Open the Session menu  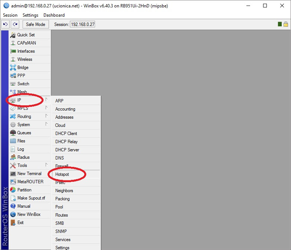coord(10,15)
